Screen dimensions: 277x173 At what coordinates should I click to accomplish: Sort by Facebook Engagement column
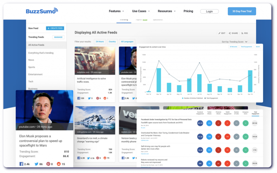(200, 113)
